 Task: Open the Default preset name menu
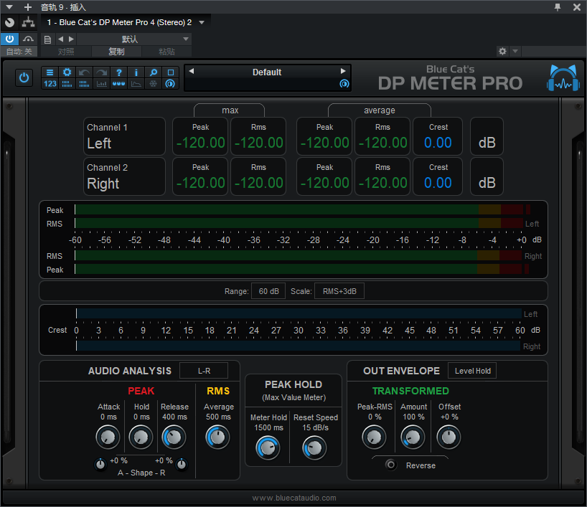tap(266, 72)
